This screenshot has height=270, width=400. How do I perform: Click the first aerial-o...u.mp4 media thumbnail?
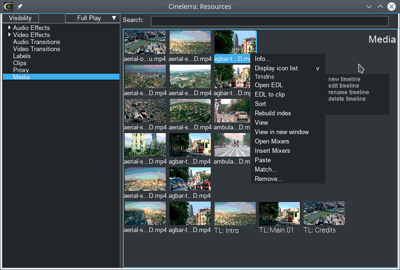[x=145, y=43]
